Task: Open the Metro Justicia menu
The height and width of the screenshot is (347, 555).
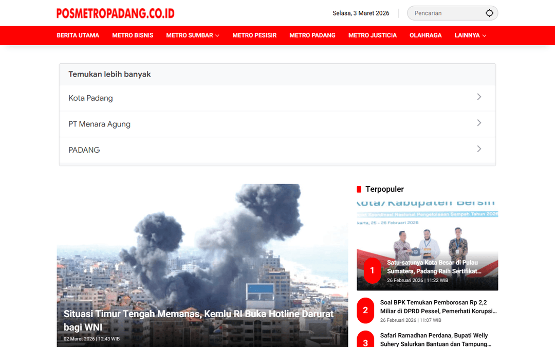Action: pos(373,35)
